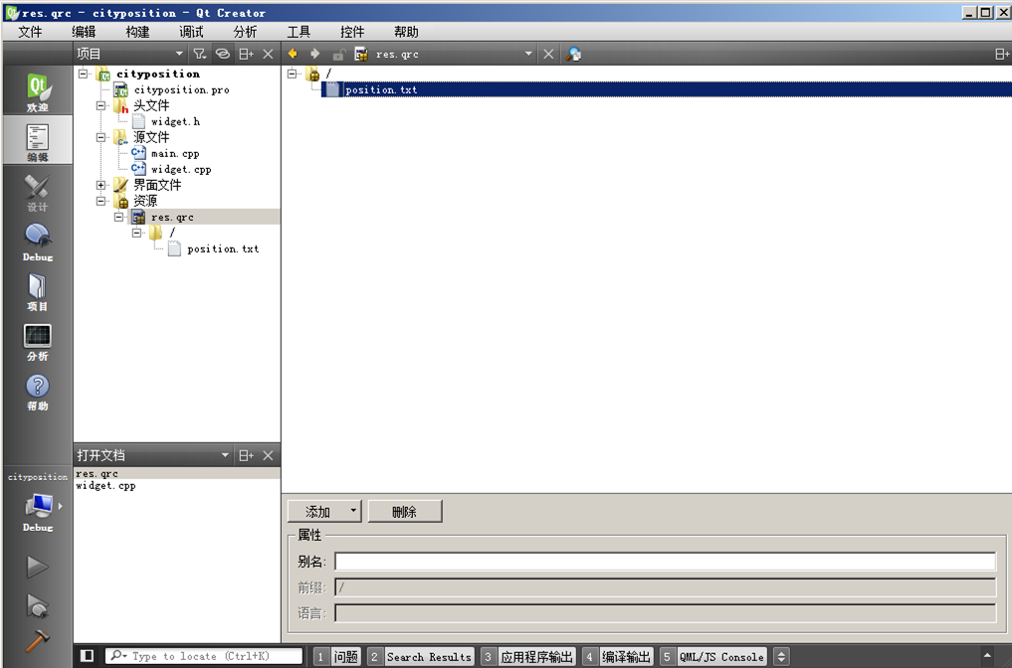Open the 构建 menu

137,32
